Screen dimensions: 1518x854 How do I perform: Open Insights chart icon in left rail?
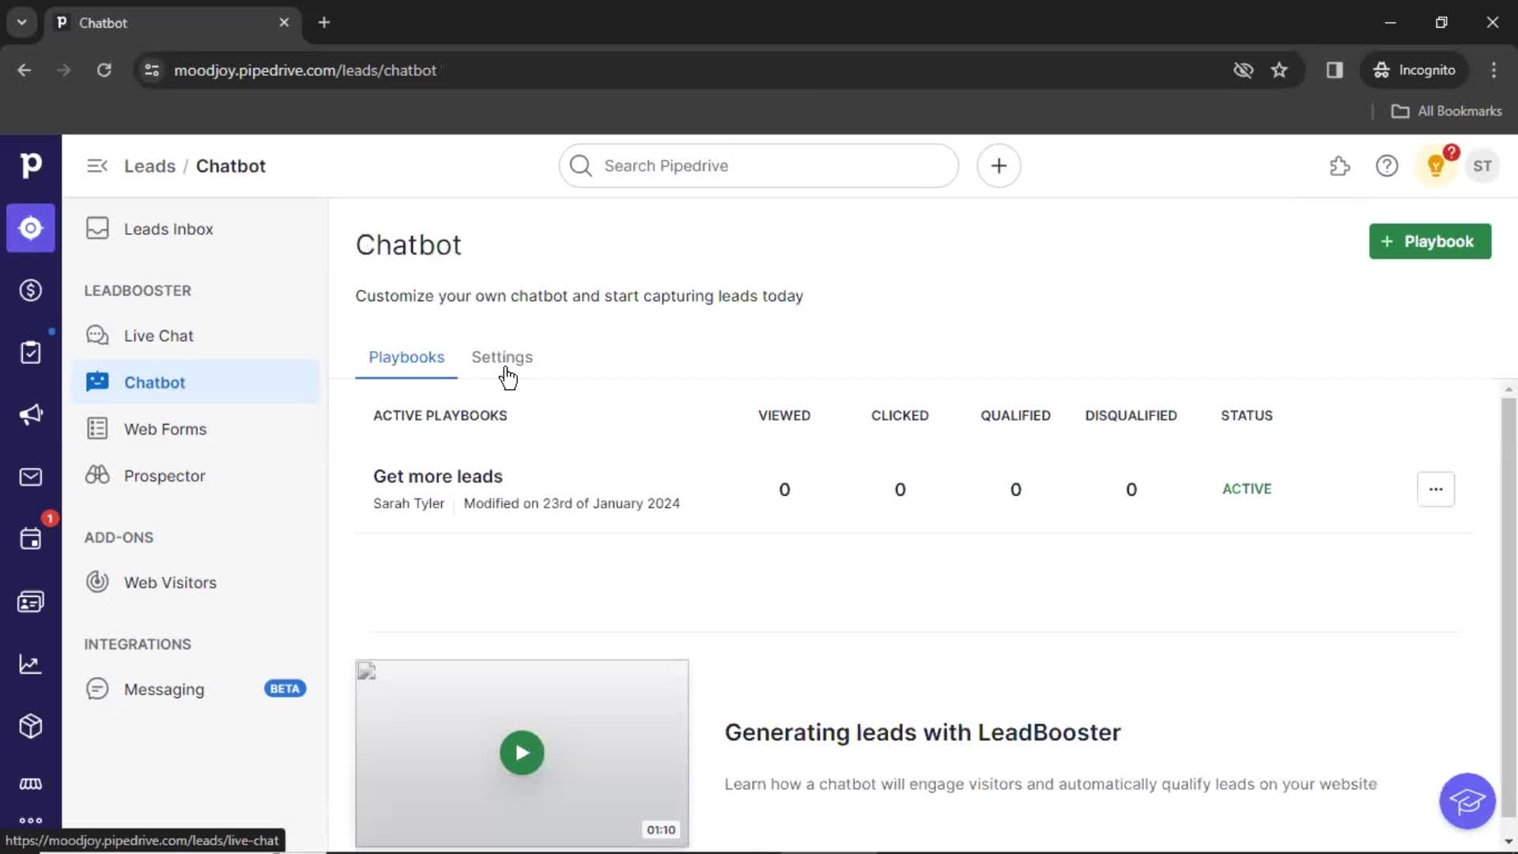point(30,664)
